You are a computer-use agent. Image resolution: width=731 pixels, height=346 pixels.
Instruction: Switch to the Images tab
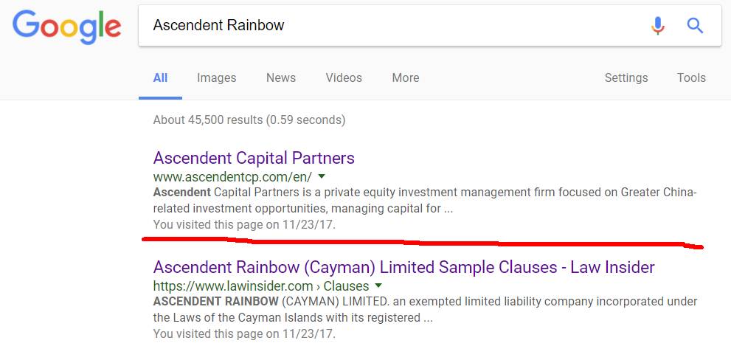pyautogui.click(x=216, y=78)
